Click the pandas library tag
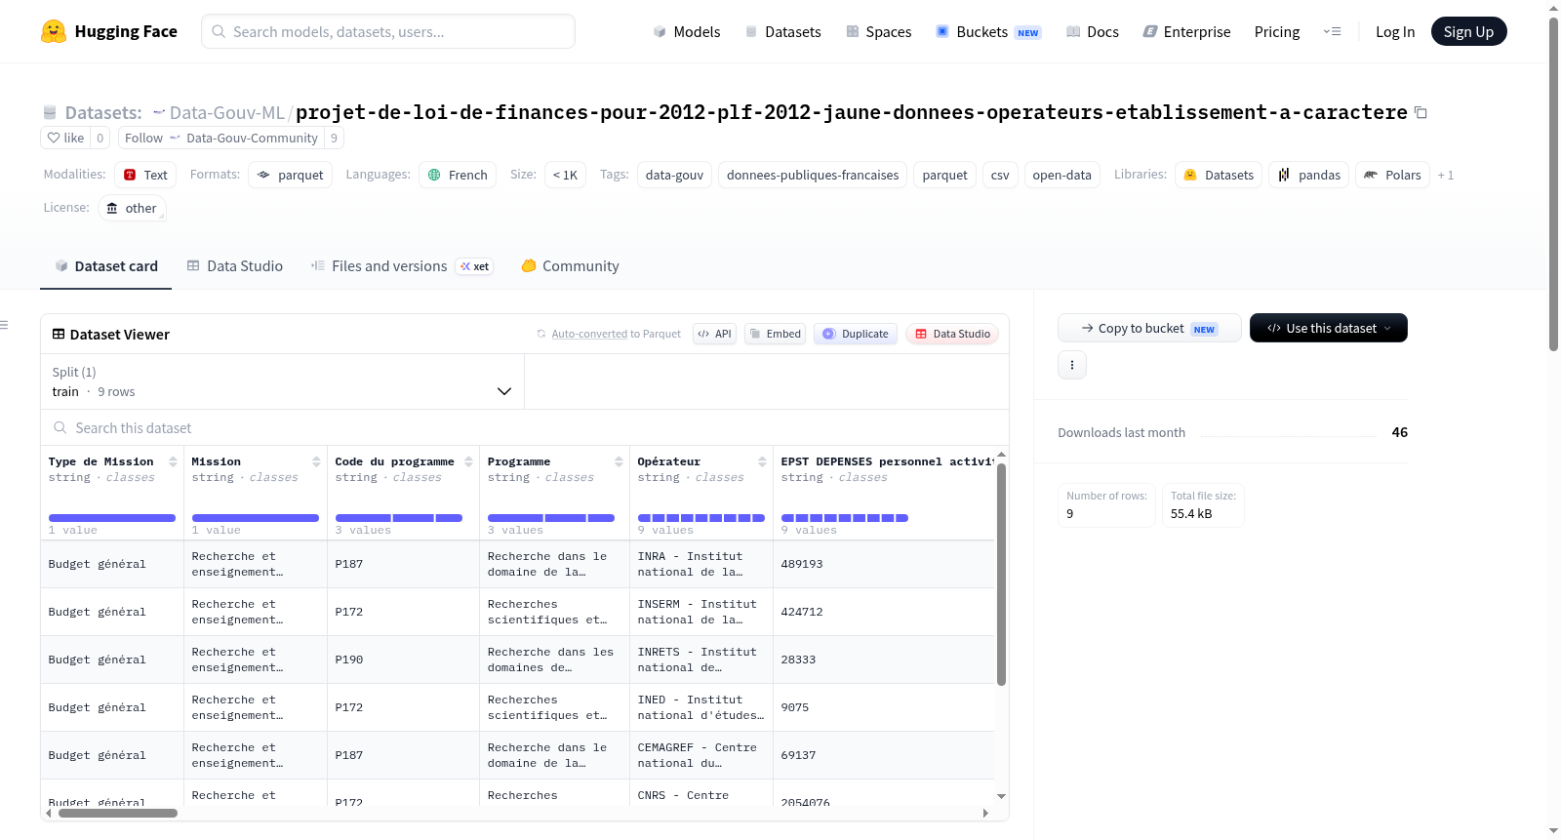Screen dimensions: 1561x840 tap(1308, 175)
